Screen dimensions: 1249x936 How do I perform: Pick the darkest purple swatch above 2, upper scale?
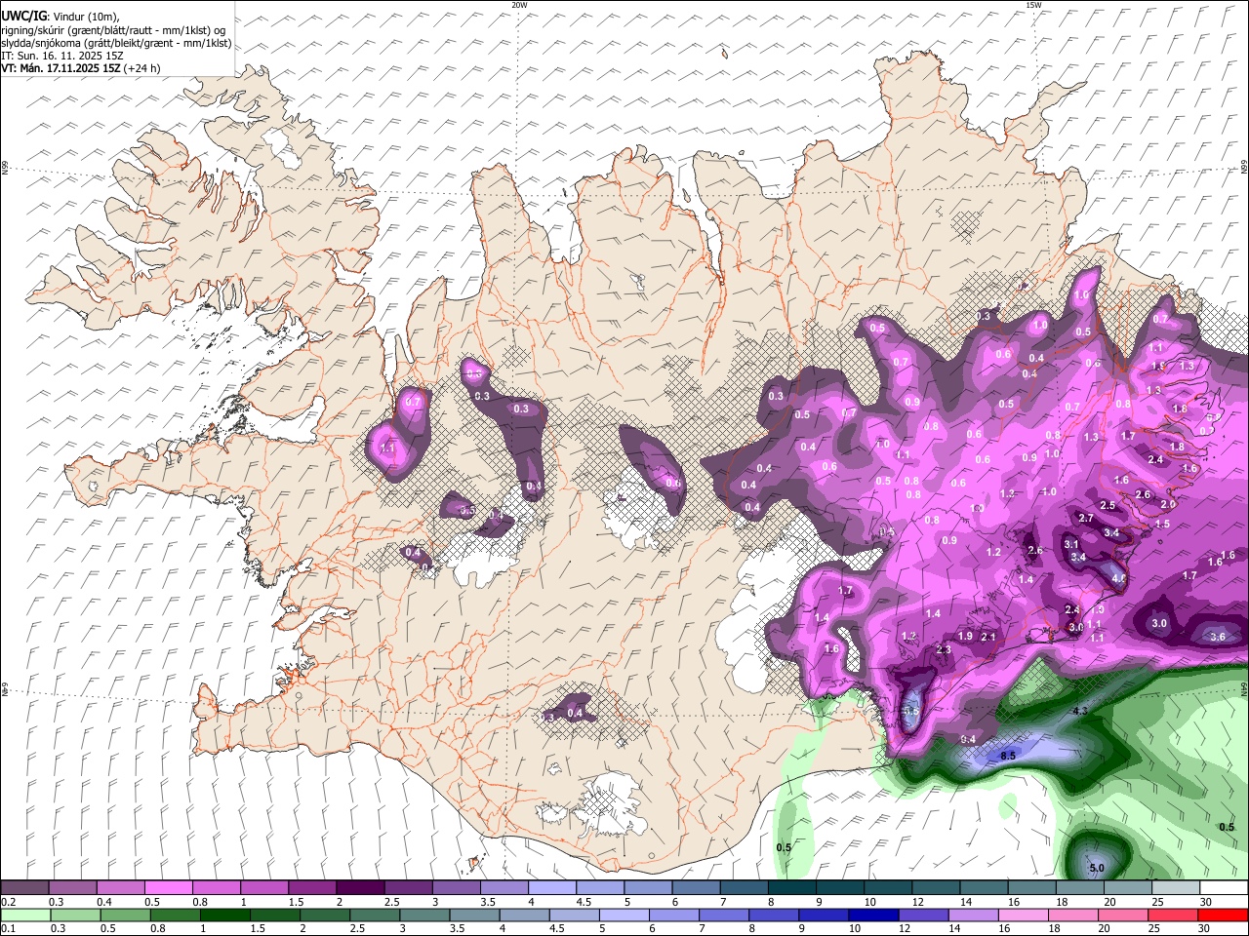(x=360, y=888)
